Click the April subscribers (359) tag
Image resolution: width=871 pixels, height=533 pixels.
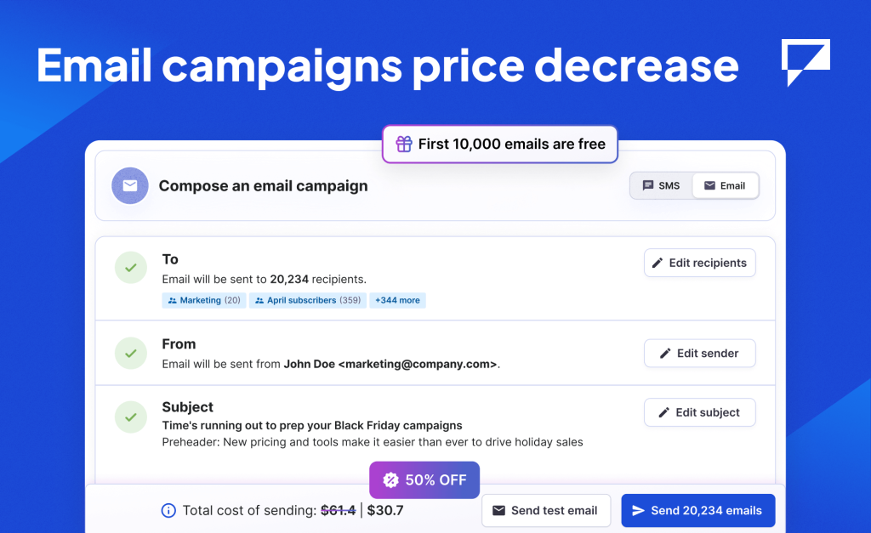(x=308, y=300)
